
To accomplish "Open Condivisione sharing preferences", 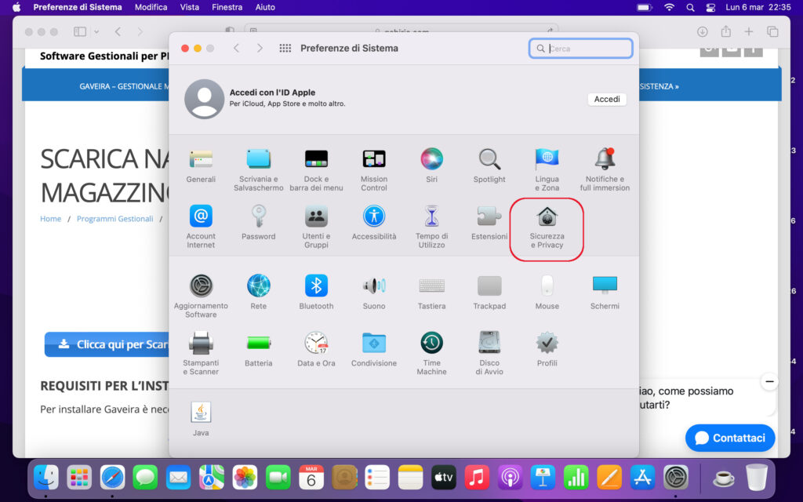I will click(x=374, y=349).
